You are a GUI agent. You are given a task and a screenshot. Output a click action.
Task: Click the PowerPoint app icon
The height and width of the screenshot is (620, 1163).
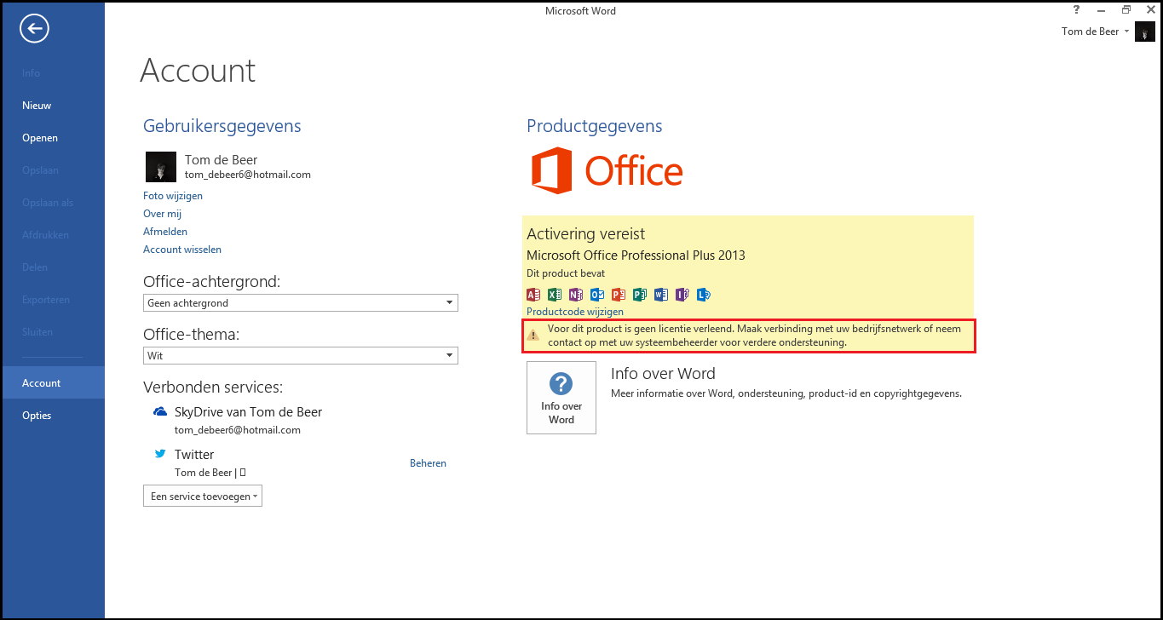point(619,295)
